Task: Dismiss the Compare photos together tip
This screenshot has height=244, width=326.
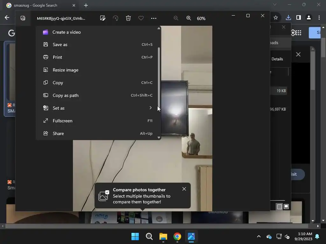Action: [x=184, y=189]
